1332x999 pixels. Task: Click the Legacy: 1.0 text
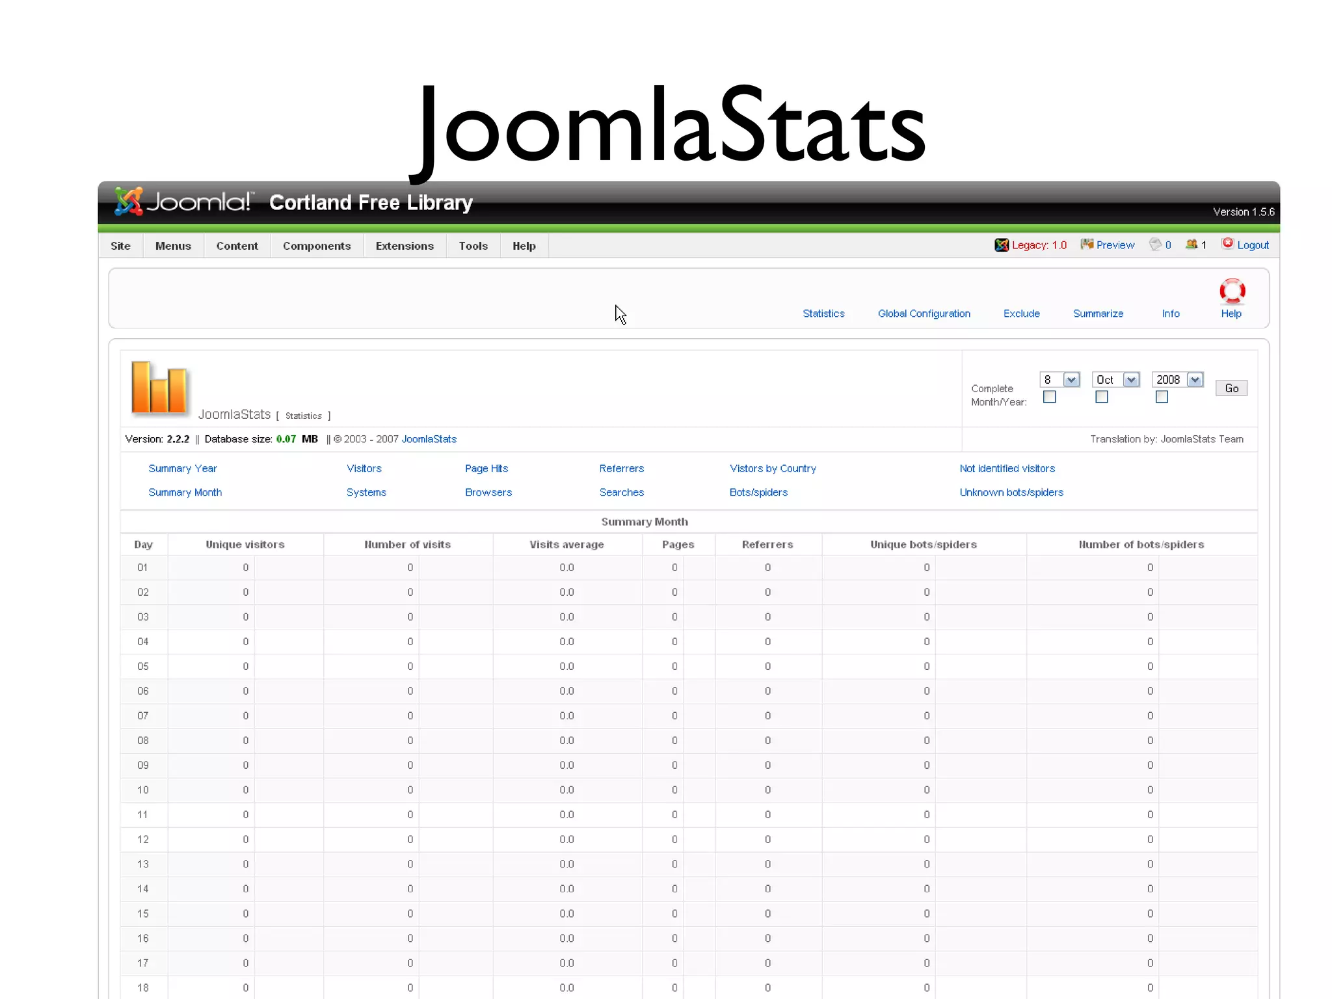point(1039,245)
